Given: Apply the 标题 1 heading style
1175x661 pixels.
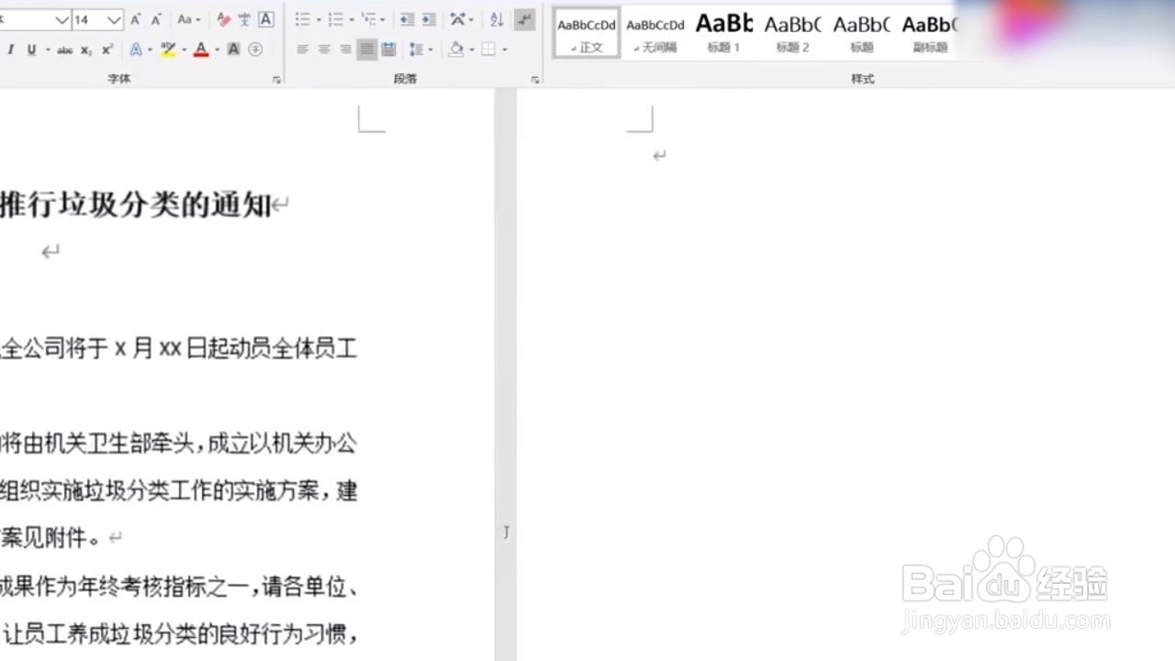Looking at the screenshot, I should (x=724, y=34).
